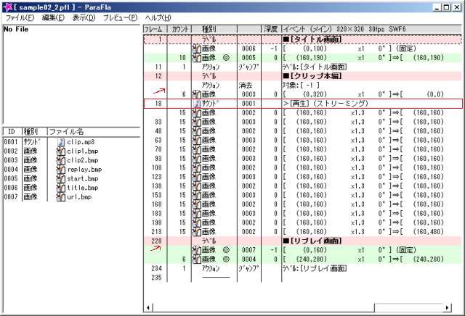Select the empty frame 235 row
The height and width of the screenshot is (316, 465).
point(303,278)
